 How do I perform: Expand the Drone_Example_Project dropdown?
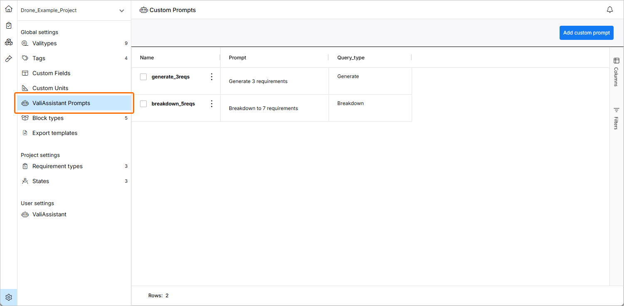point(121,10)
